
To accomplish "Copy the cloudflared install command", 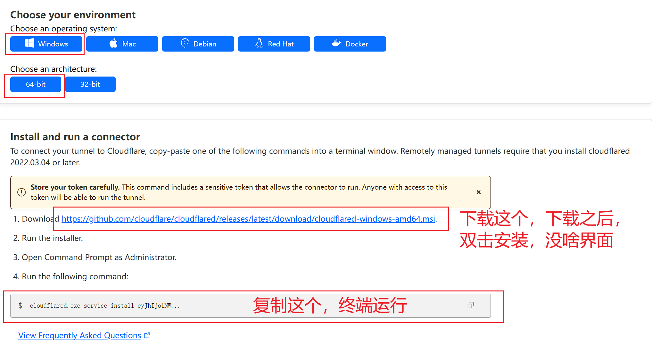I will pos(470,305).
